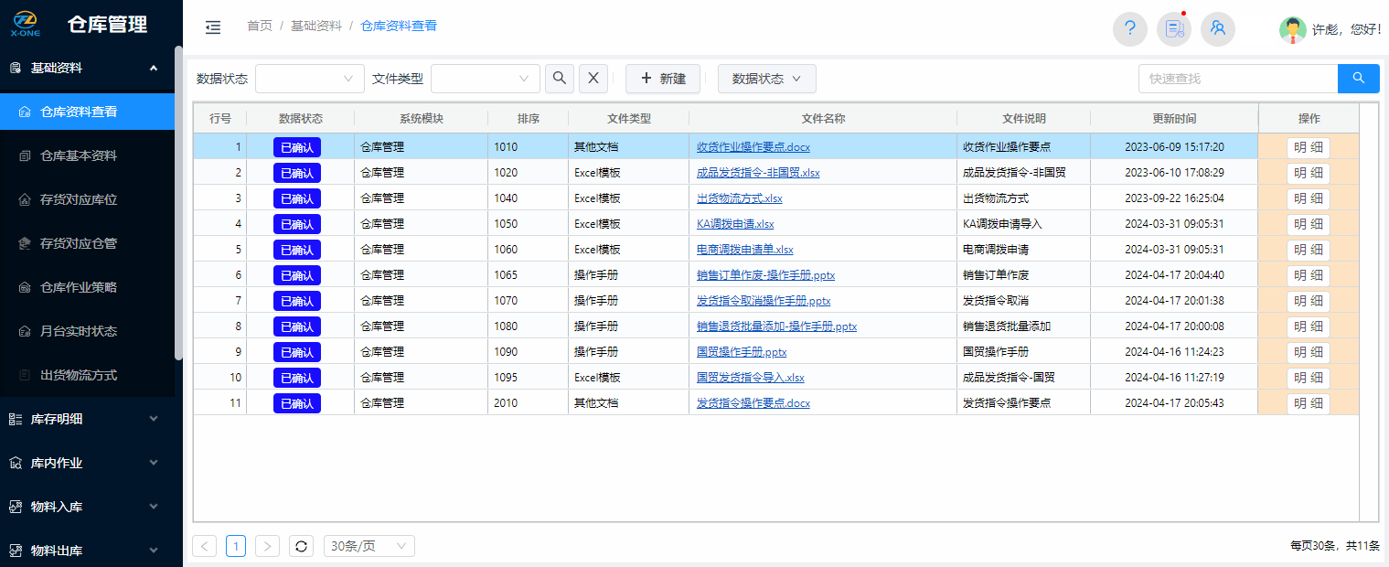Refresh the table with reload icon
Viewport: 1389px width, 567px height.
[x=301, y=546]
